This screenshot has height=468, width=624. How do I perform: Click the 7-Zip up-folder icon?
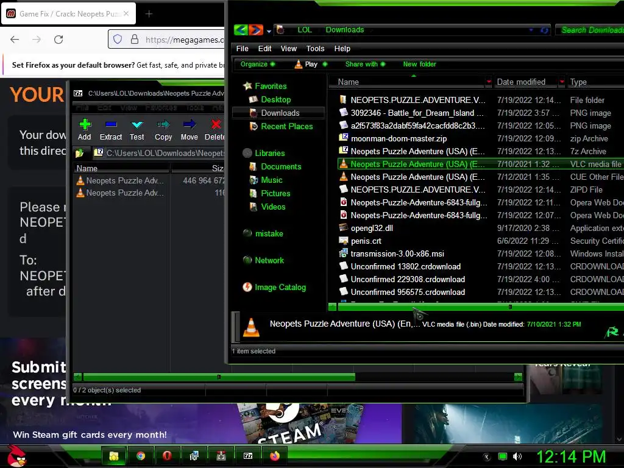(80, 153)
